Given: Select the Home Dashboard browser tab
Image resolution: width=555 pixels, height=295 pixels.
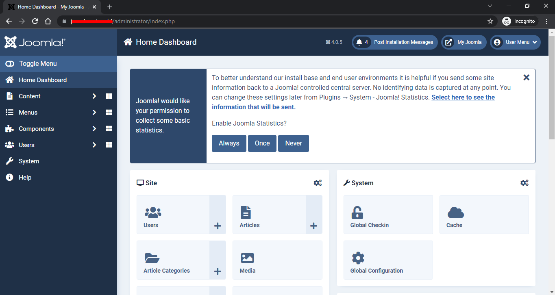Looking at the screenshot, I should click(53, 7).
